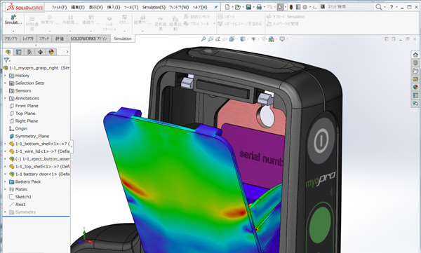Open Custom Properties icon in task pane
The height and width of the screenshot is (253, 421).
tap(415, 95)
